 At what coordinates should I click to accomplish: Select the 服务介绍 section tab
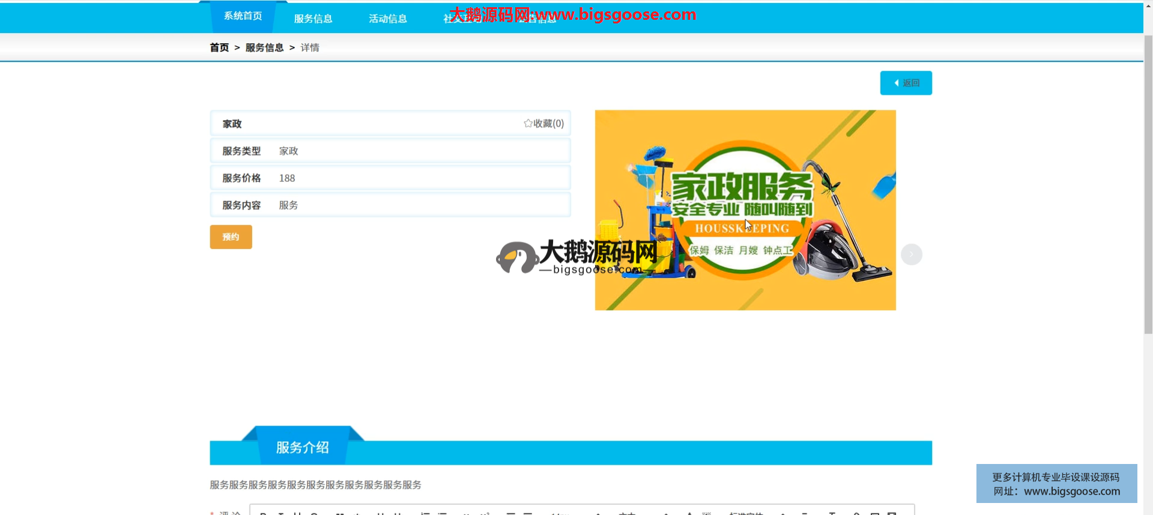[302, 447]
